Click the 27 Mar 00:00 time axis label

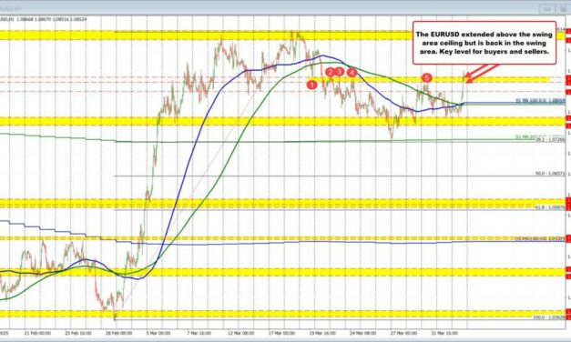(x=403, y=333)
